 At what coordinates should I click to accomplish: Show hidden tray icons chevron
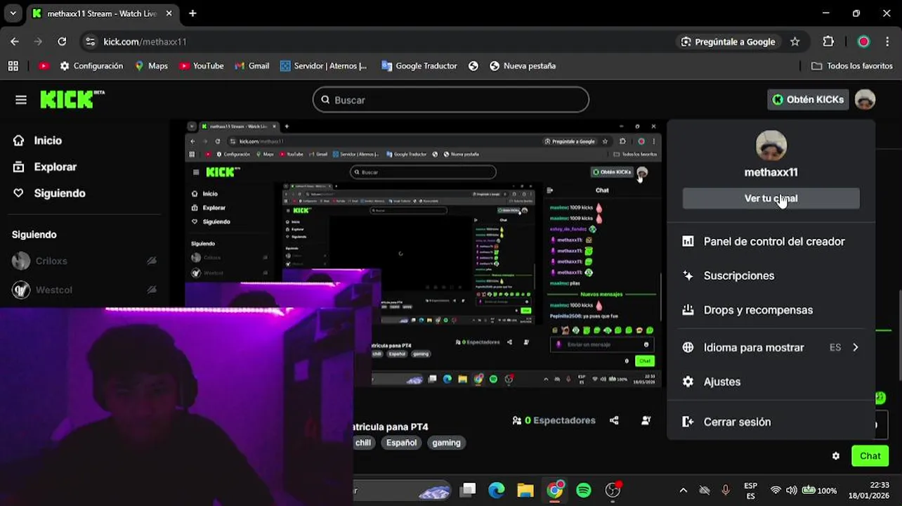pyautogui.click(x=683, y=491)
